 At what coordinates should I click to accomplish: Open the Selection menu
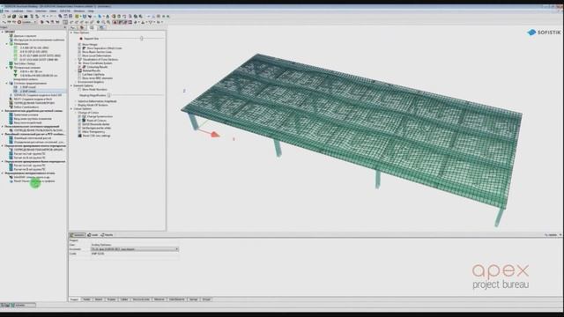41,11
